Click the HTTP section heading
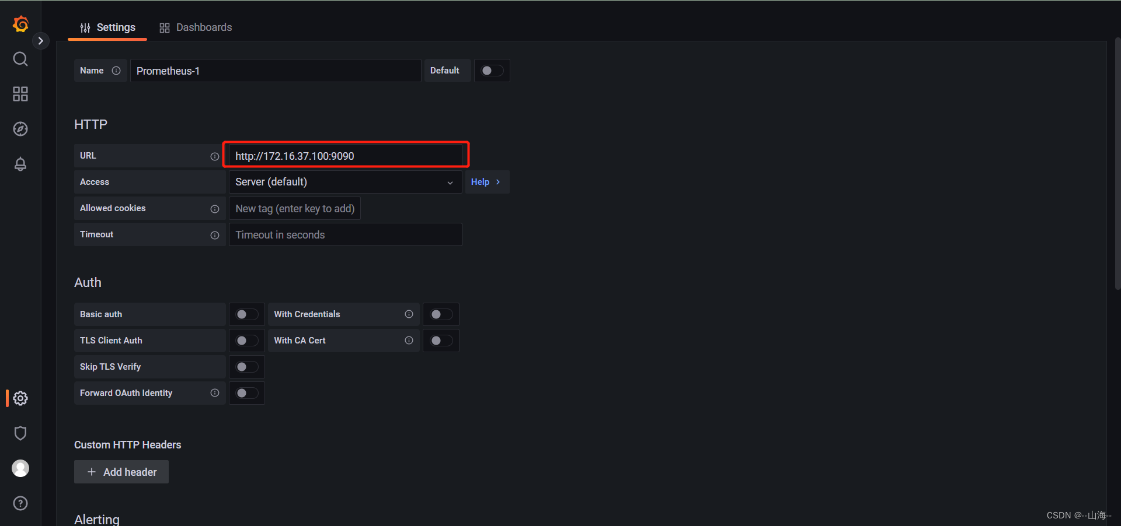The image size is (1121, 526). coord(90,124)
